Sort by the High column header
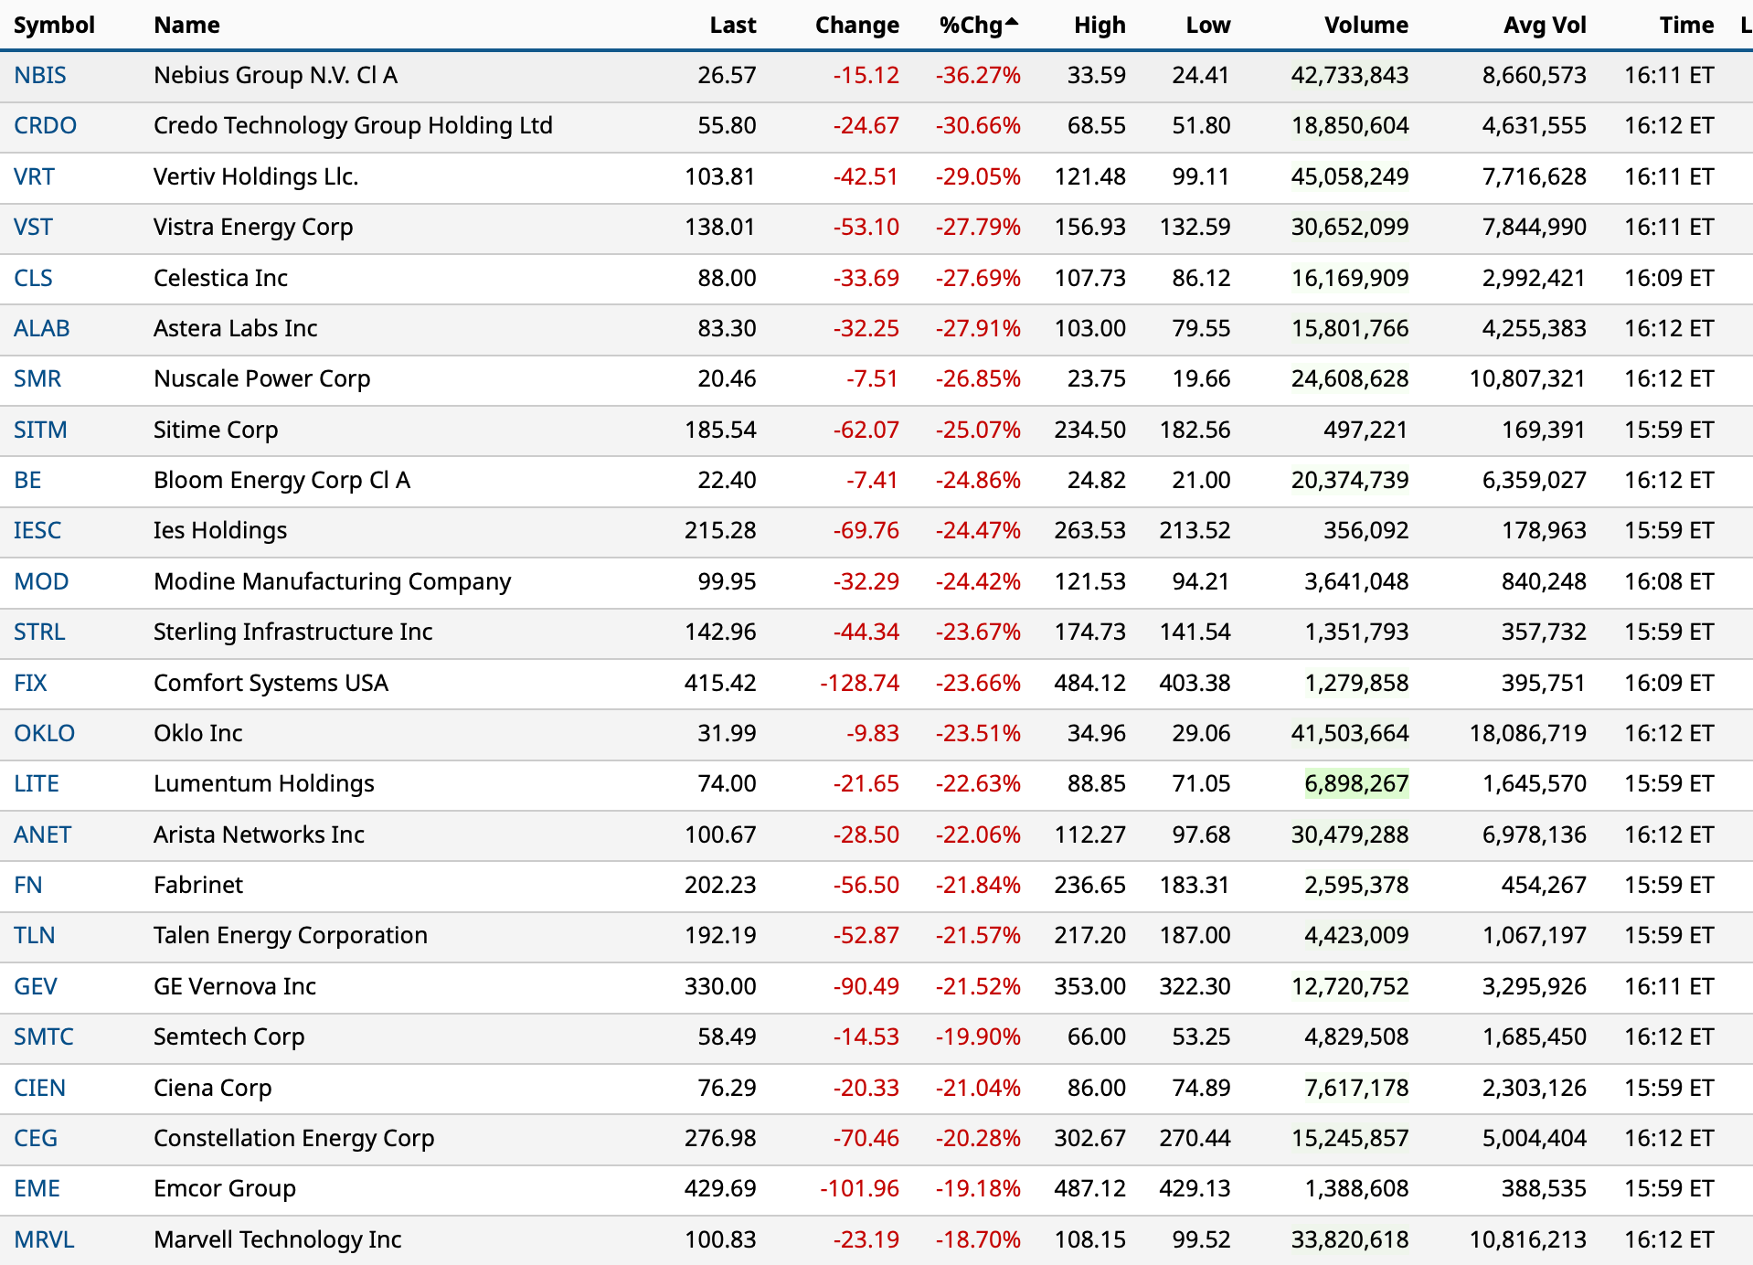The image size is (1753, 1265). coord(1100,25)
